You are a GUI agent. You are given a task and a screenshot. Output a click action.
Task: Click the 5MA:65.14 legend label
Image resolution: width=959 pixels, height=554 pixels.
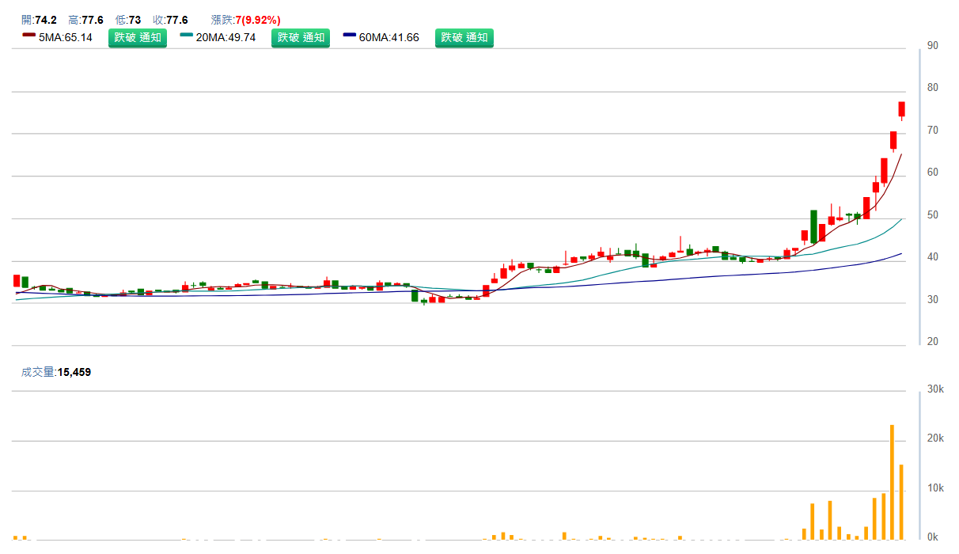point(65,37)
